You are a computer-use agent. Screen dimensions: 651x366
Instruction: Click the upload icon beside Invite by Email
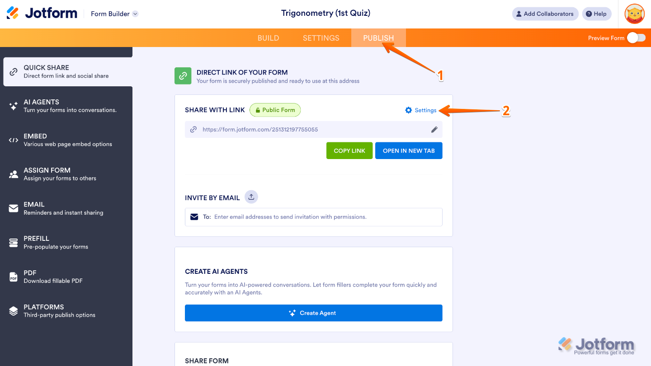(x=251, y=196)
